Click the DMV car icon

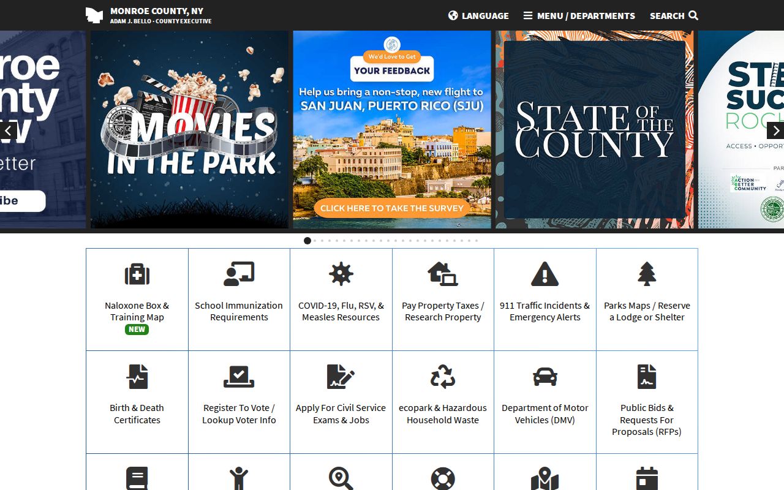click(545, 377)
